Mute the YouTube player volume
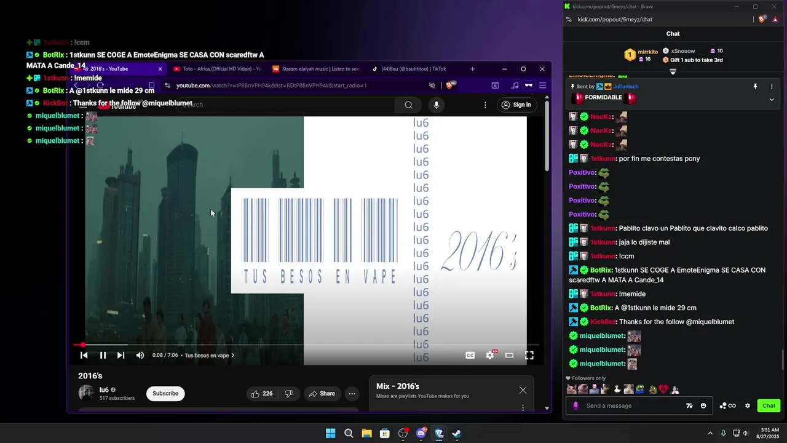The height and width of the screenshot is (443, 787). coord(140,355)
